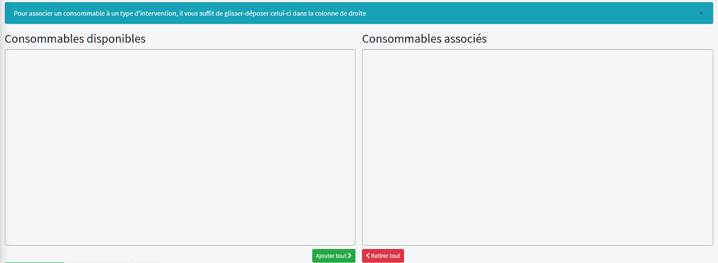Click the left chevron icon in Retirer tout

tap(368, 255)
